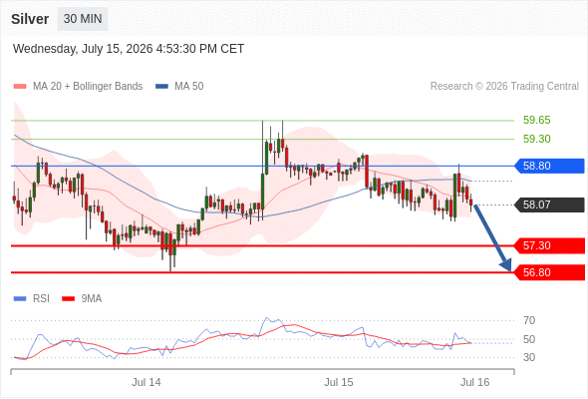
Task: Click the 59.65 resistance level label
Action: [536, 120]
